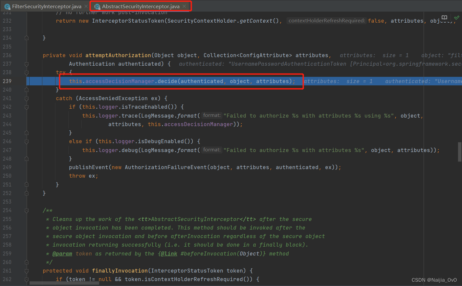
Task: Collapse try block fold at line 238
Action: pyautogui.click(x=27, y=73)
